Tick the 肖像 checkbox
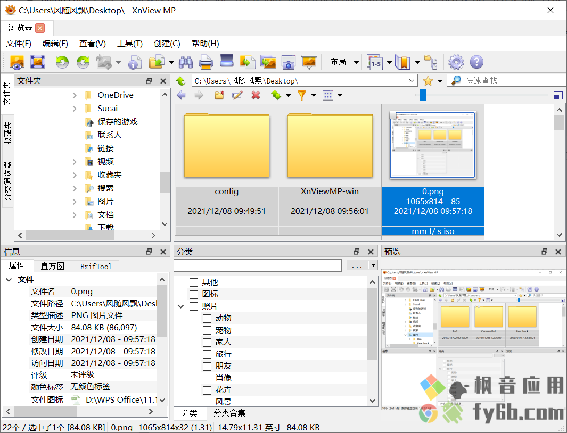Viewport: 567px width, 433px height. click(207, 378)
